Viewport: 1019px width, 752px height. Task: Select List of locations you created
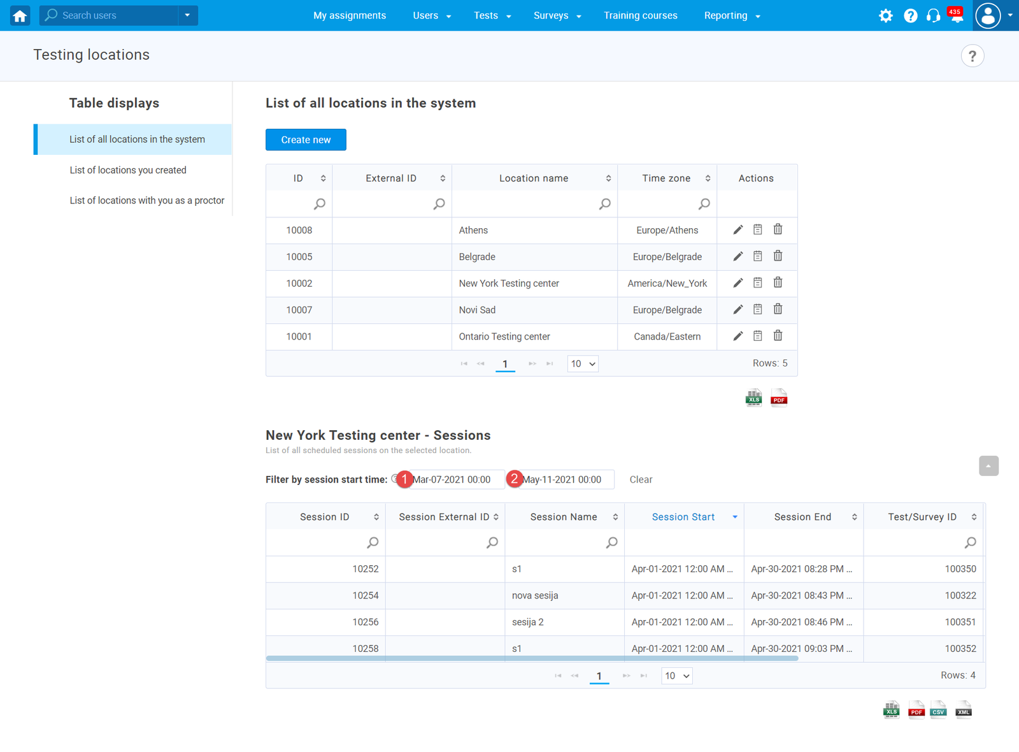(x=128, y=170)
